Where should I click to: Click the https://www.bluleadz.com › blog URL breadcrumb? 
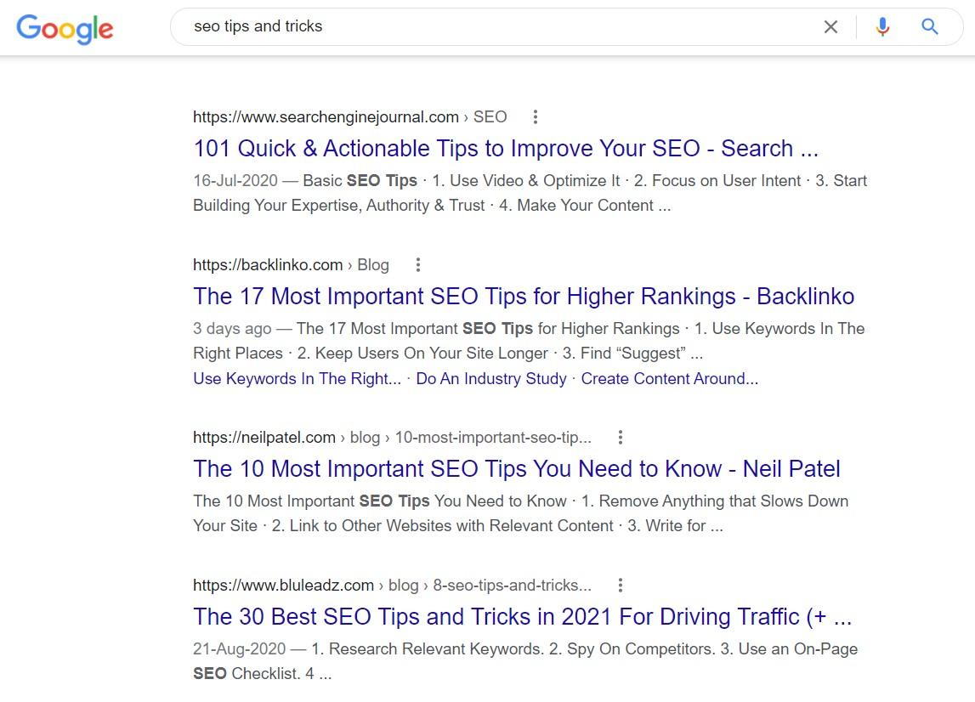tap(393, 585)
